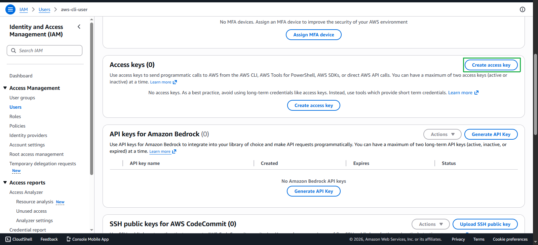The width and height of the screenshot is (538, 245).
Task: Click the Expires column header
Action: point(361,163)
